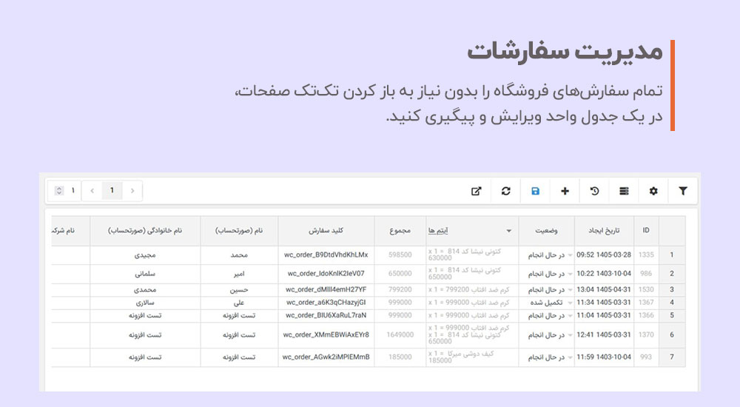Open status dropdown for order 986
740x407 pixels.
click(x=570, y=274)
